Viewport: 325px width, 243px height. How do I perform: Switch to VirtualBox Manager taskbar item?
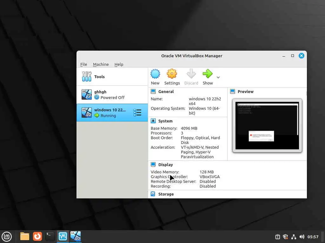(63, 236)
